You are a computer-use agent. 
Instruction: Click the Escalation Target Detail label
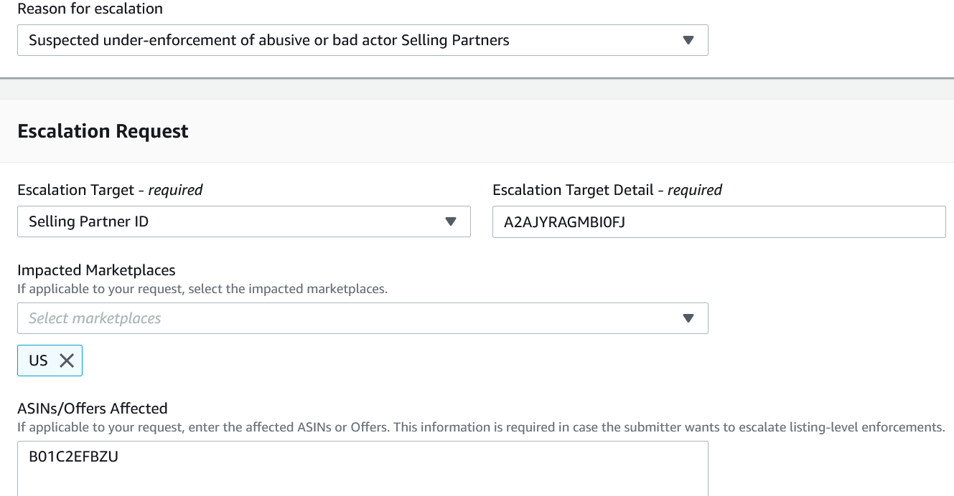click(x=607, y=190)
